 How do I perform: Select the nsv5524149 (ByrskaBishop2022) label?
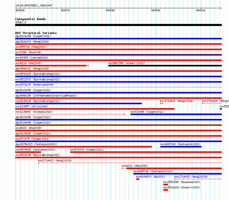point(38,155)
